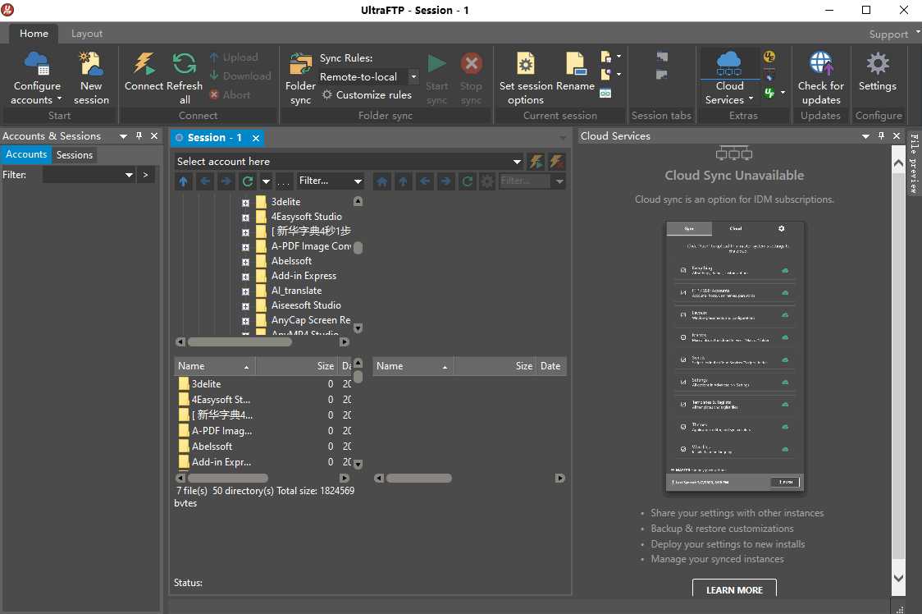The width and height of the screenshot is (922, 614).
Task: Open the Sync Rules Remote-to-local dropdown
Action: click(413, 76)
